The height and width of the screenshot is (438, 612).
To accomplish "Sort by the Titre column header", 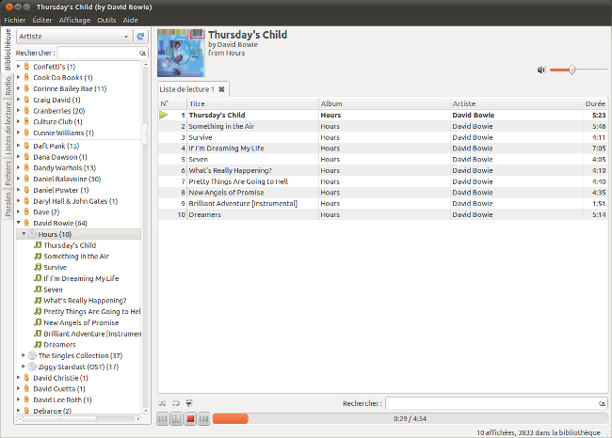I will (253, 103).
